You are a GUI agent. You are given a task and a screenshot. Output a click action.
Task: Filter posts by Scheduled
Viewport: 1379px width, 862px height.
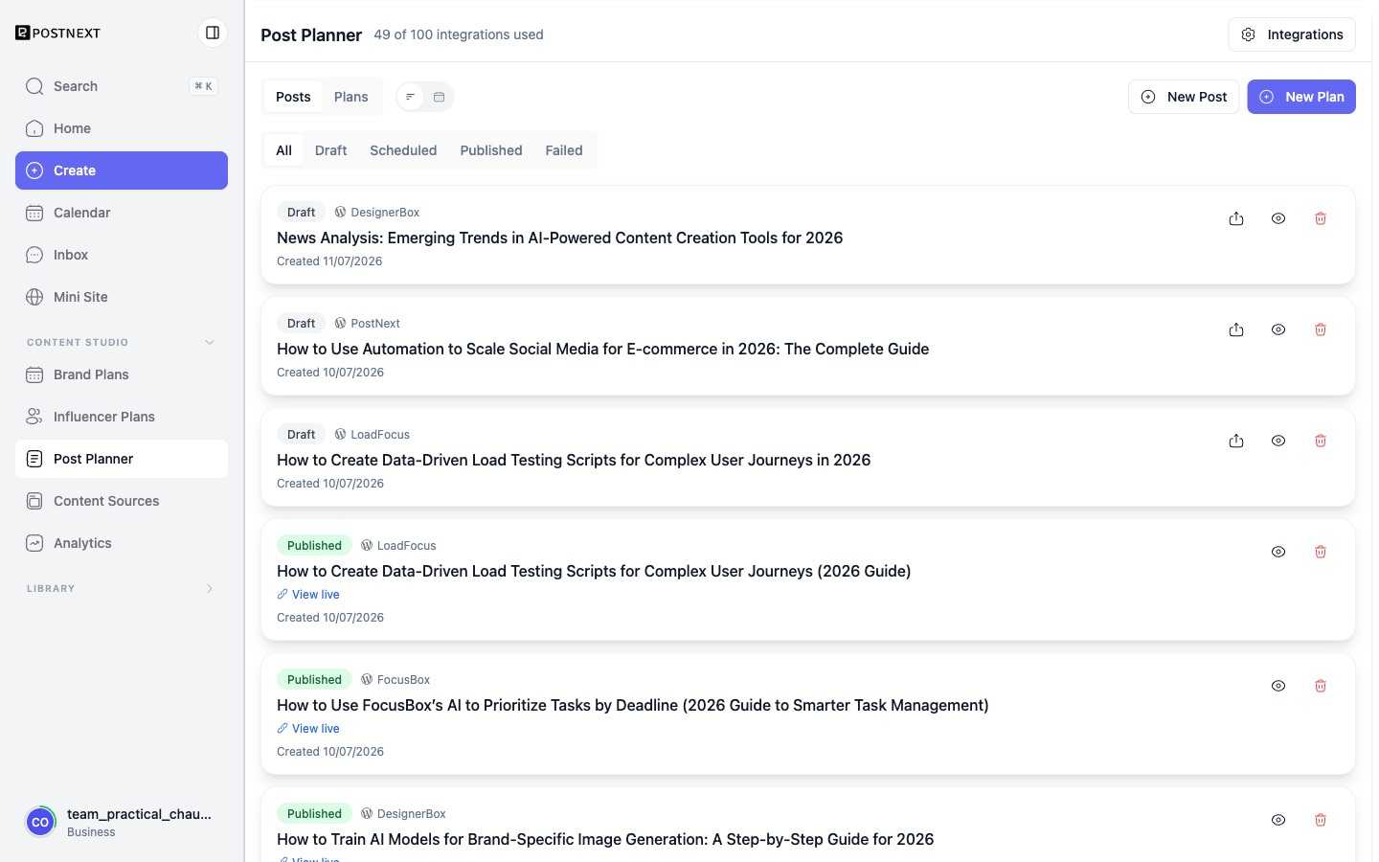click(x=403, y=150)
